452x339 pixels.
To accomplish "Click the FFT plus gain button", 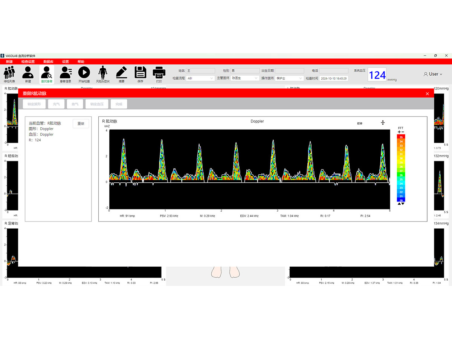I will pyautogui.click(x=399, y=132).
